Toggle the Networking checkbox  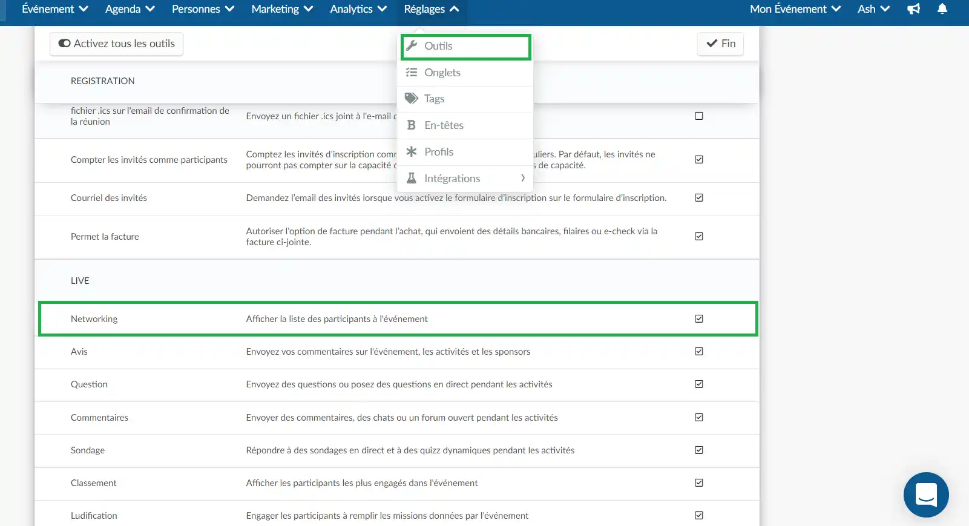coord(699,318)
